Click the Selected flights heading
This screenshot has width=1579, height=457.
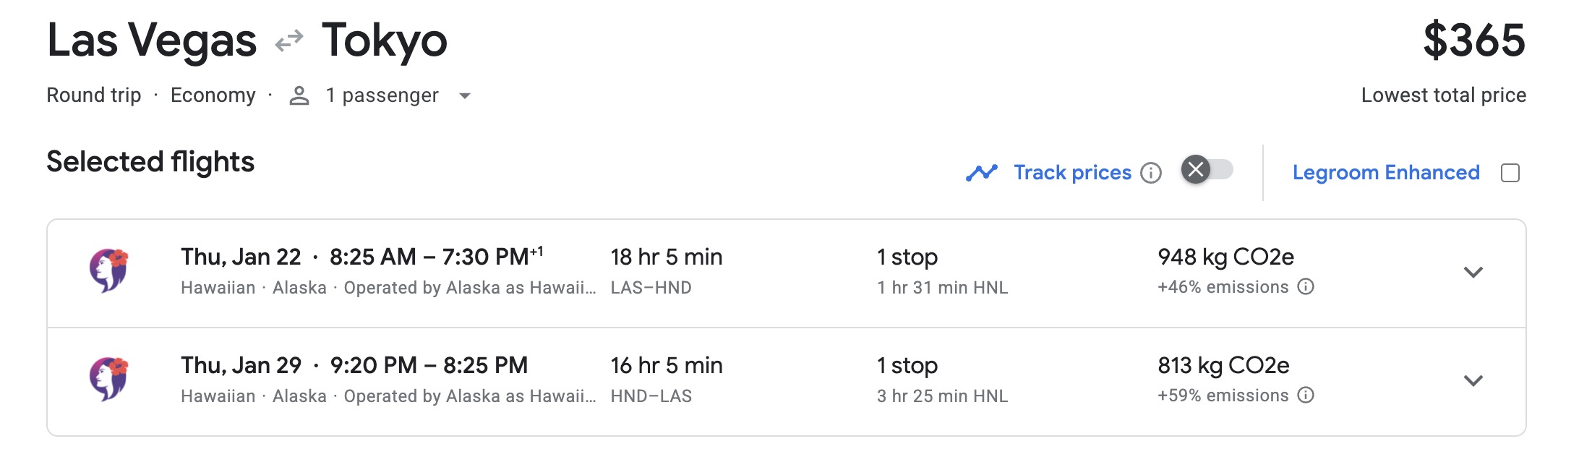(x=150, y=161)
